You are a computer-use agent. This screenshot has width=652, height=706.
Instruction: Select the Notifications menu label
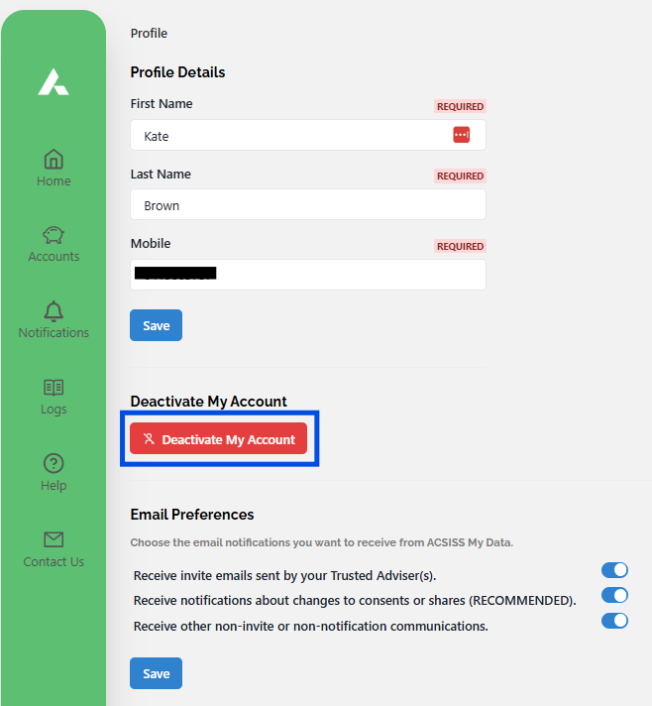click(x=54, y=333)
